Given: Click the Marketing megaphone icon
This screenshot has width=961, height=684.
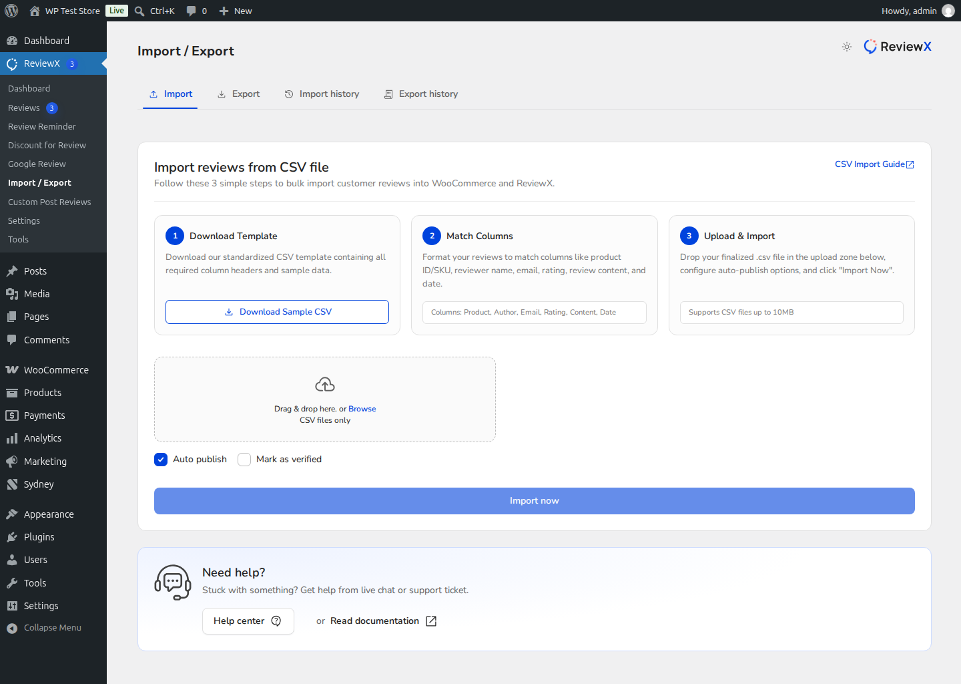Looking at the screenshot, I should [12, 462].
